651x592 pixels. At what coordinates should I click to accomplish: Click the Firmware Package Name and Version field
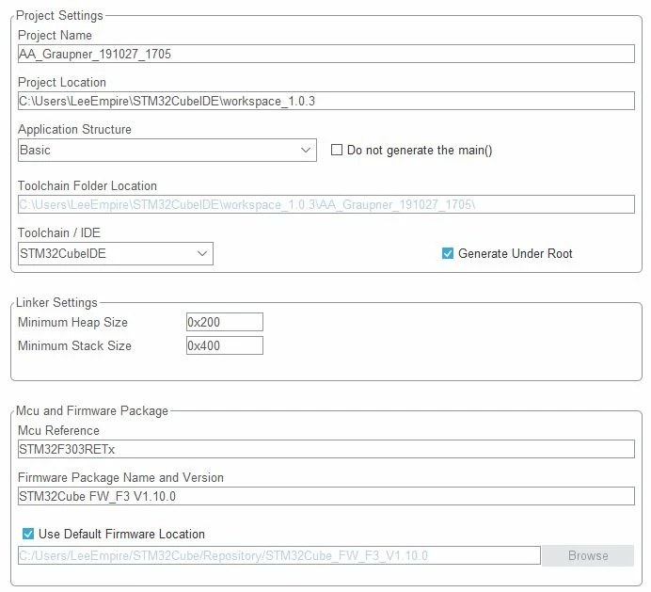tap(325, 496)
